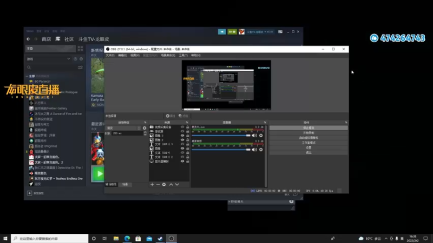Open Steam library advanced filter icon
The image size is (433, 243).
click(80, 67)
